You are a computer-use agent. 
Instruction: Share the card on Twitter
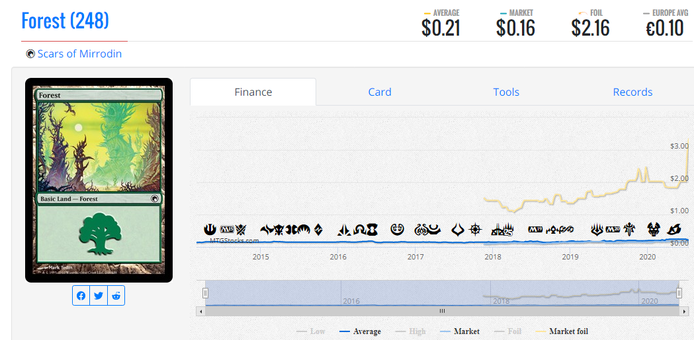pos(99,295)
